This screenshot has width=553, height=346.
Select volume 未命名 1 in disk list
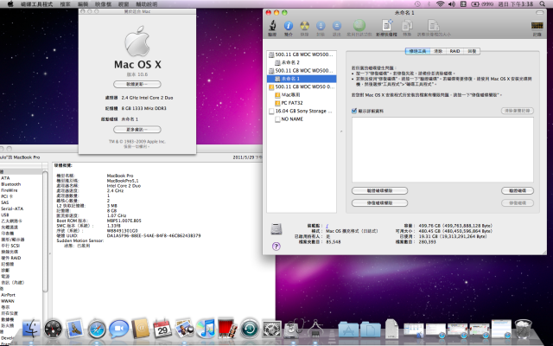(x=302, y=79)
